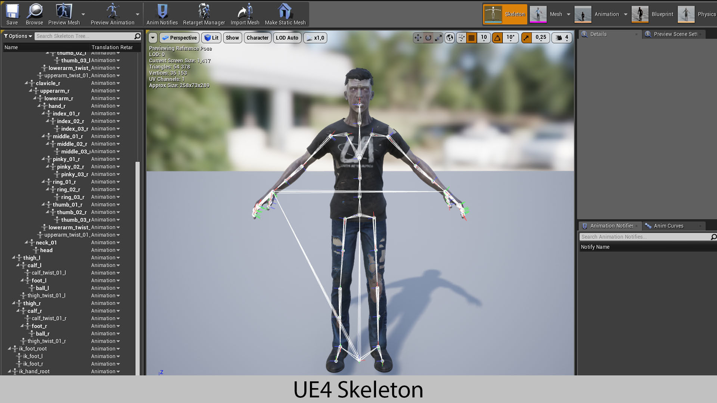This screenshot has height=403, width=717.
Task: Toggle world coordinate system globe icon
Action: pos(450,38)
